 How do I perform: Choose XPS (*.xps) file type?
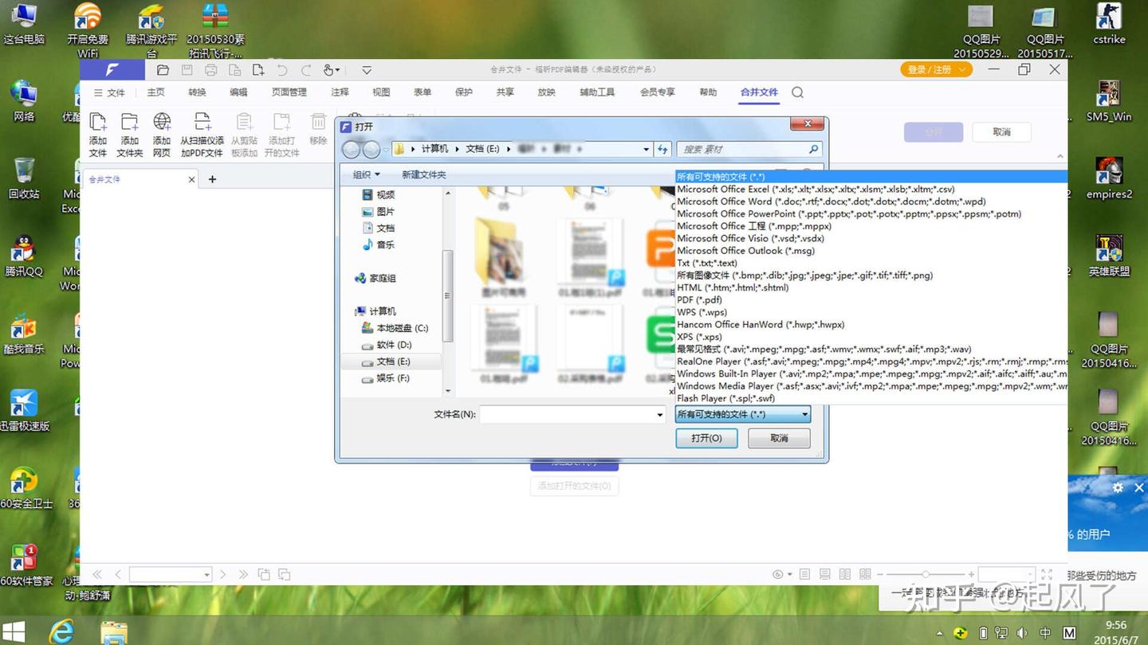point(871,337)
